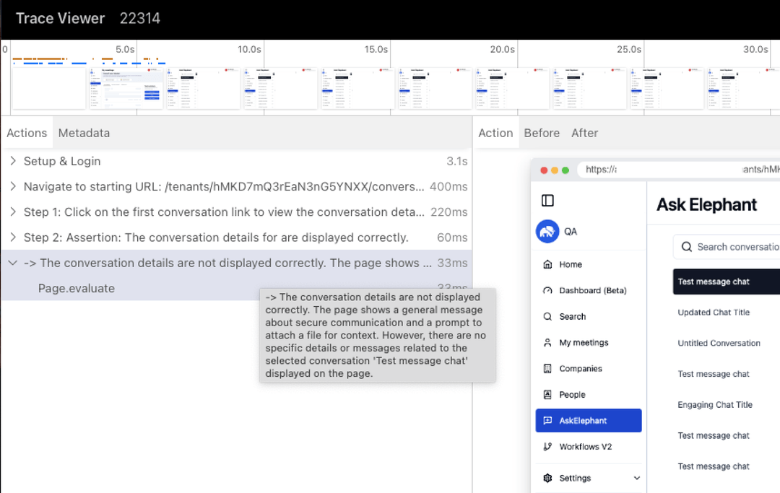This screenshot has height=493, width=780.
Task: Click the Home house icon
Action: pos(547,264)
